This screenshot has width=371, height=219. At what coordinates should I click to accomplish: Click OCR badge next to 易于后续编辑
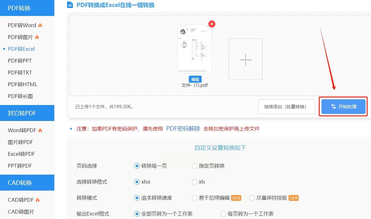pos(236,198)
